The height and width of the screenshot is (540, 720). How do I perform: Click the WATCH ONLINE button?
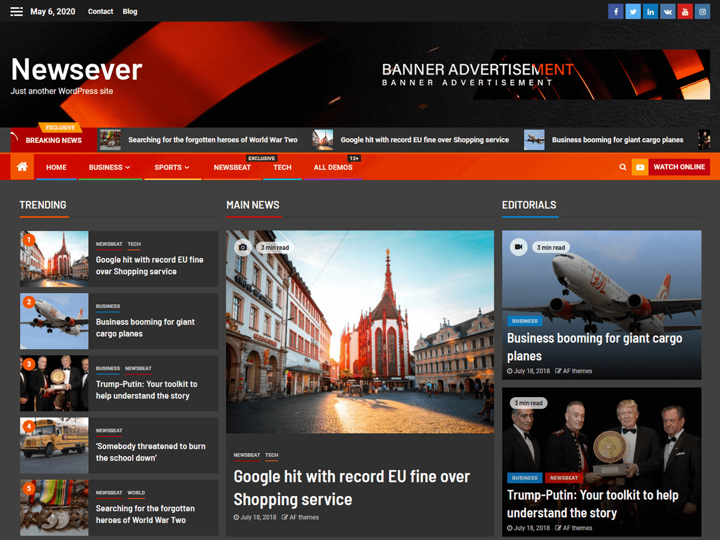pyautogui.click(x=679, y=167)
